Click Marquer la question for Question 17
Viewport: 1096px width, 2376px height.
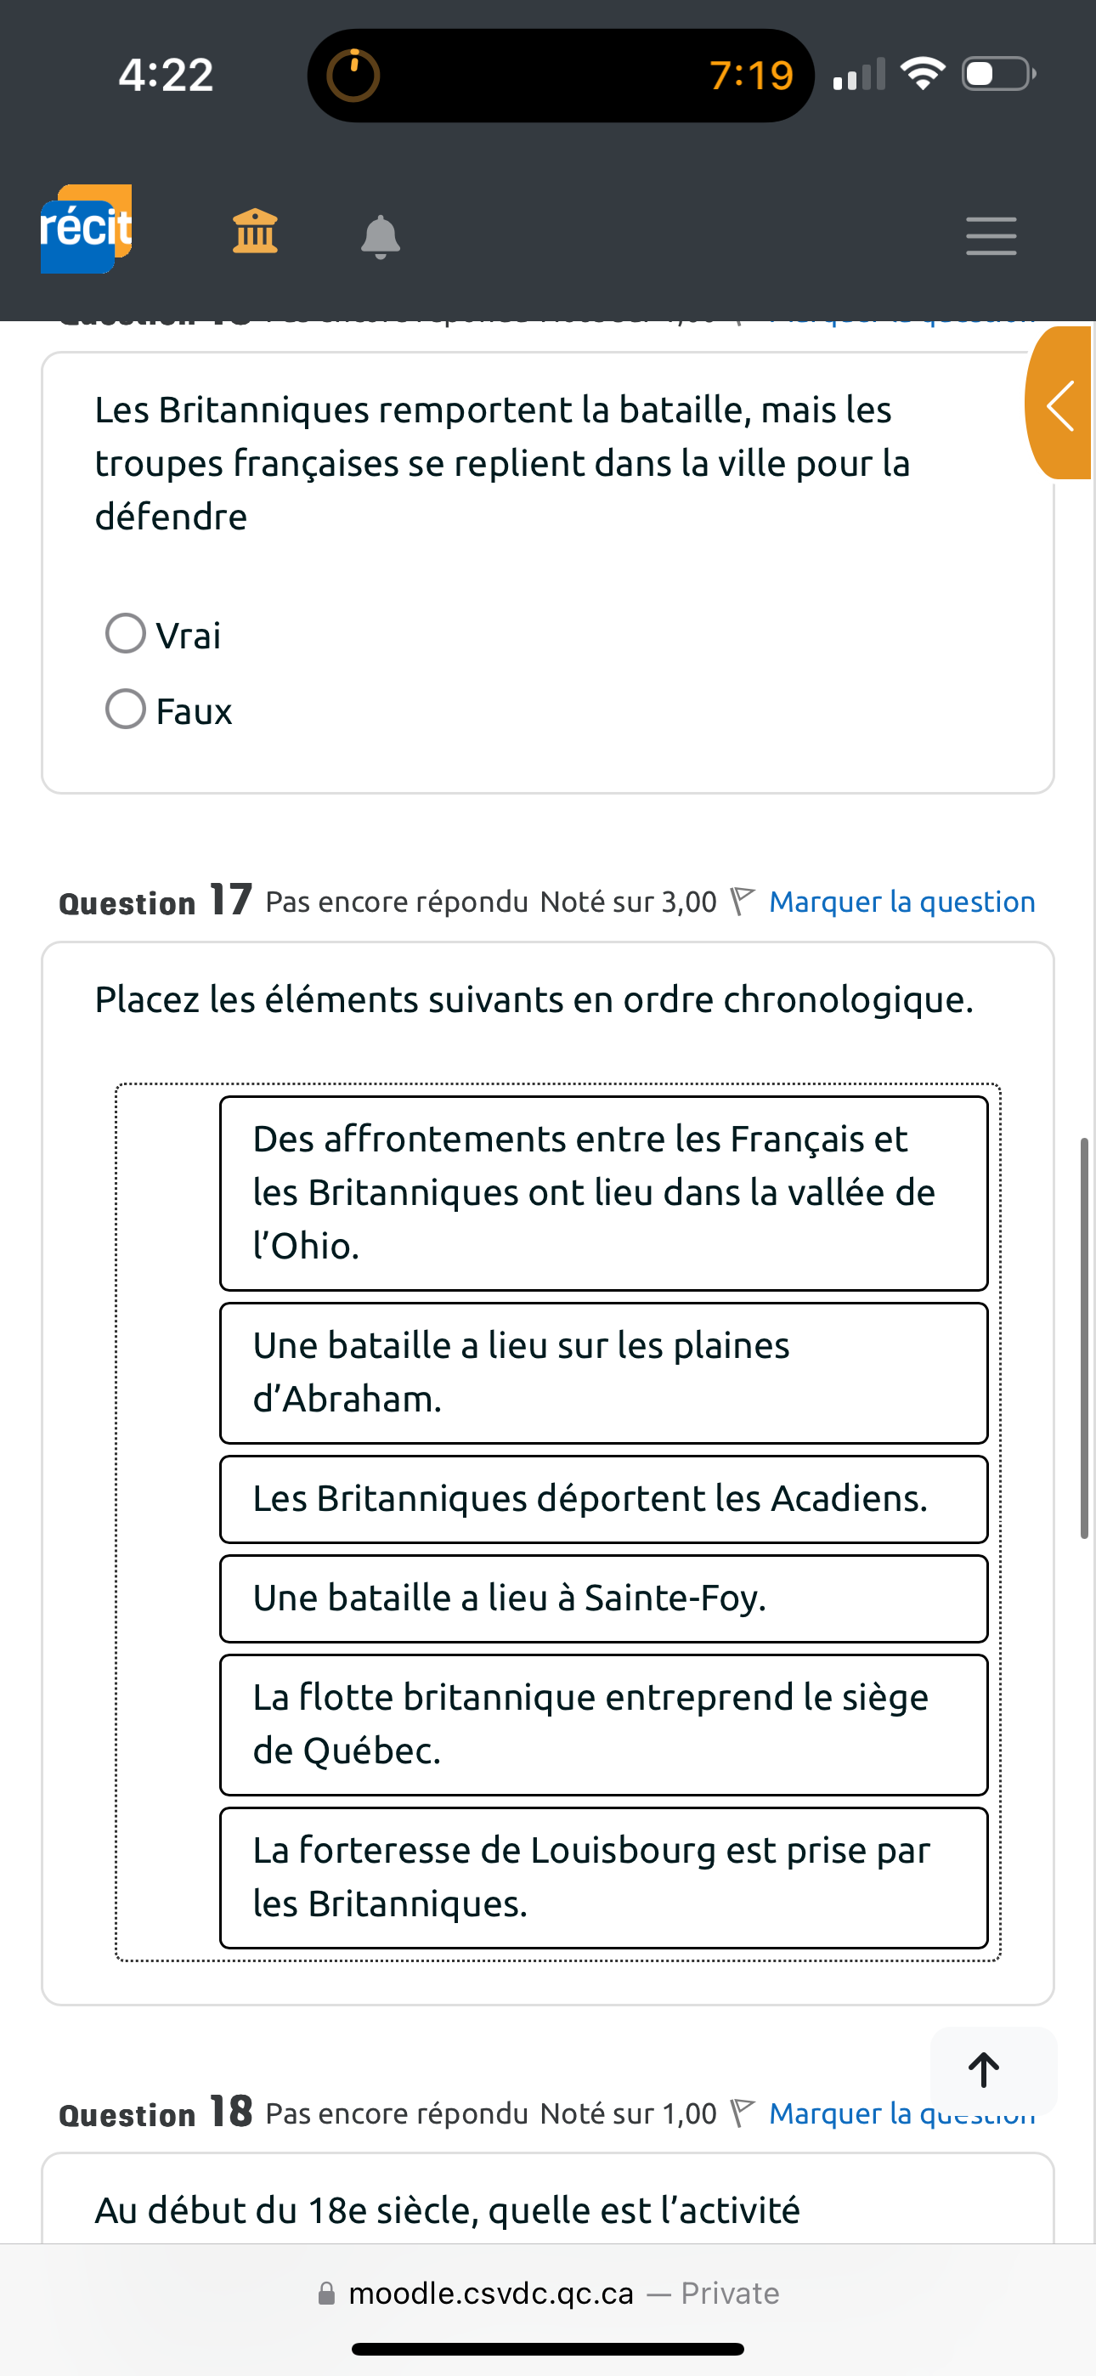(901, 901)
